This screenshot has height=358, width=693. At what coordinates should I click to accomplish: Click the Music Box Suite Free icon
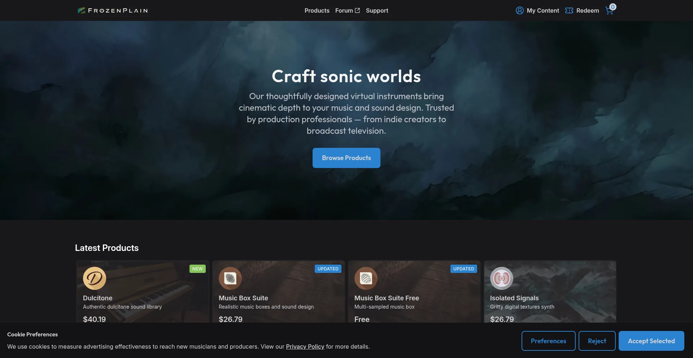point(366,278)
